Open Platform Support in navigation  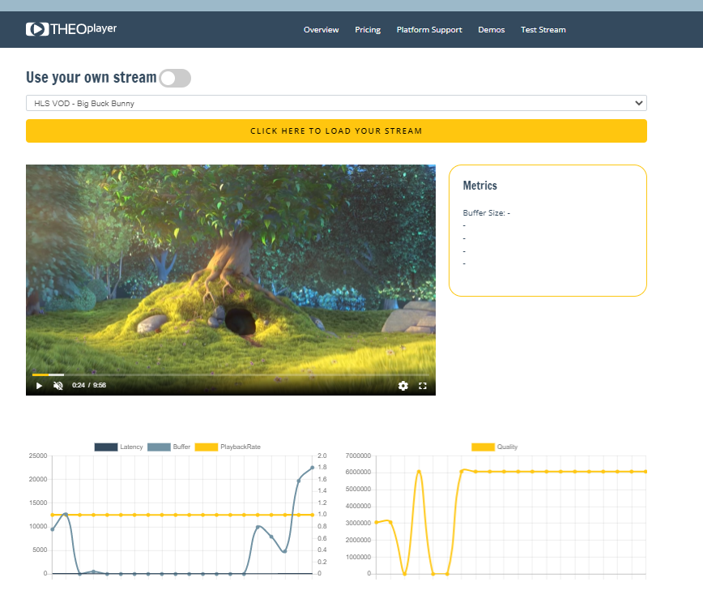429,30
